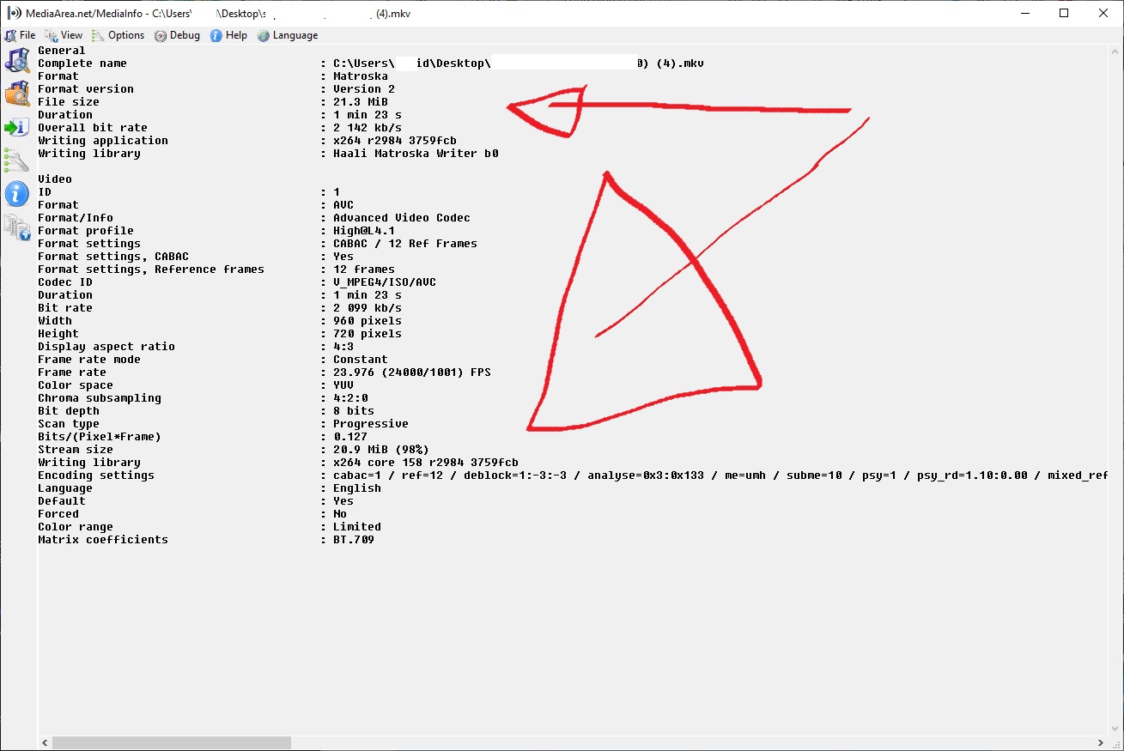1124x751 pixels.
Task: Click the "English" language value
Action: [x=357, y=488]
